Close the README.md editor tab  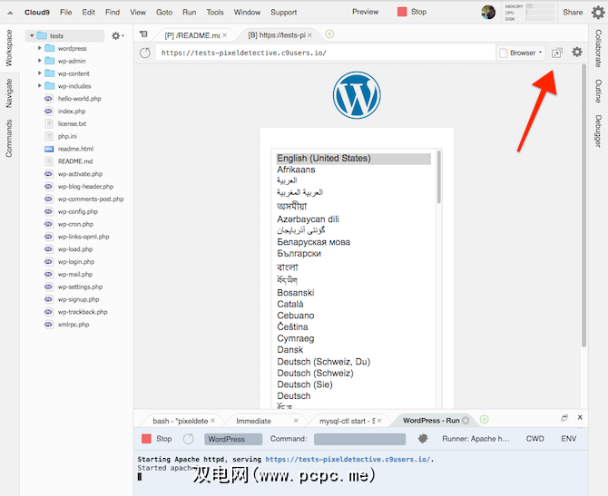pyautogui.click(x=224, y=34)
